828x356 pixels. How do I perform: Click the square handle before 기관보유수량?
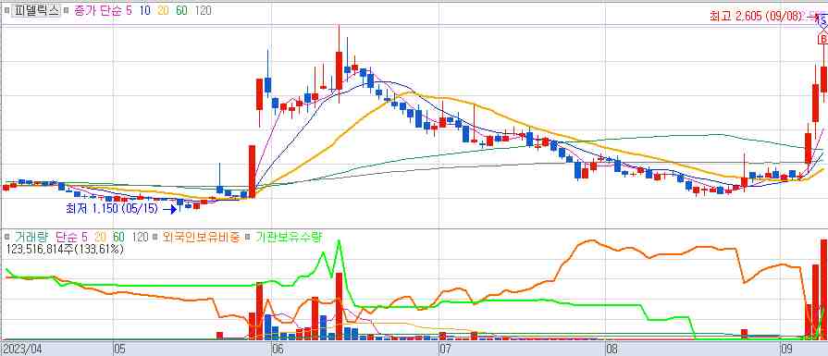pos(248,238)
